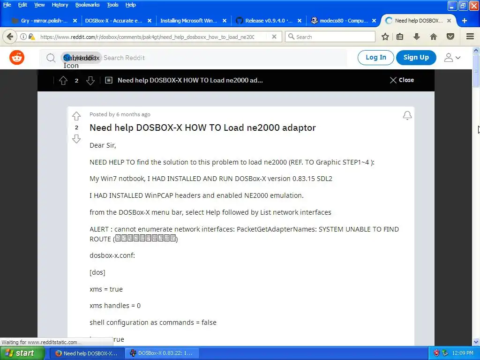Go to the browser home page icon
Image resolution: width=480 pixels, height=360 pixels.
click(x=434, y=37)
